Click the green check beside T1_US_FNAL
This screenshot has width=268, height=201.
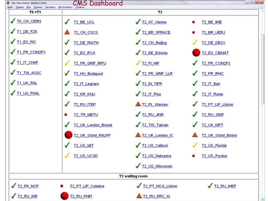click(13, 93)
